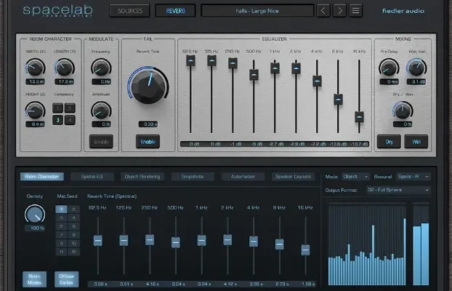Toggle the Room Modes button
Viewport: 452px width, 291px height.
coord(34,279)
